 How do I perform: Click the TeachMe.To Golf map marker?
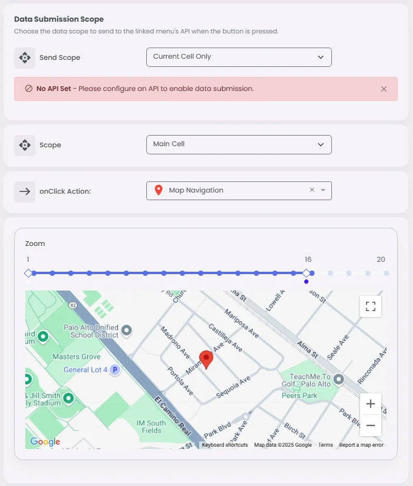pos(338,380)
